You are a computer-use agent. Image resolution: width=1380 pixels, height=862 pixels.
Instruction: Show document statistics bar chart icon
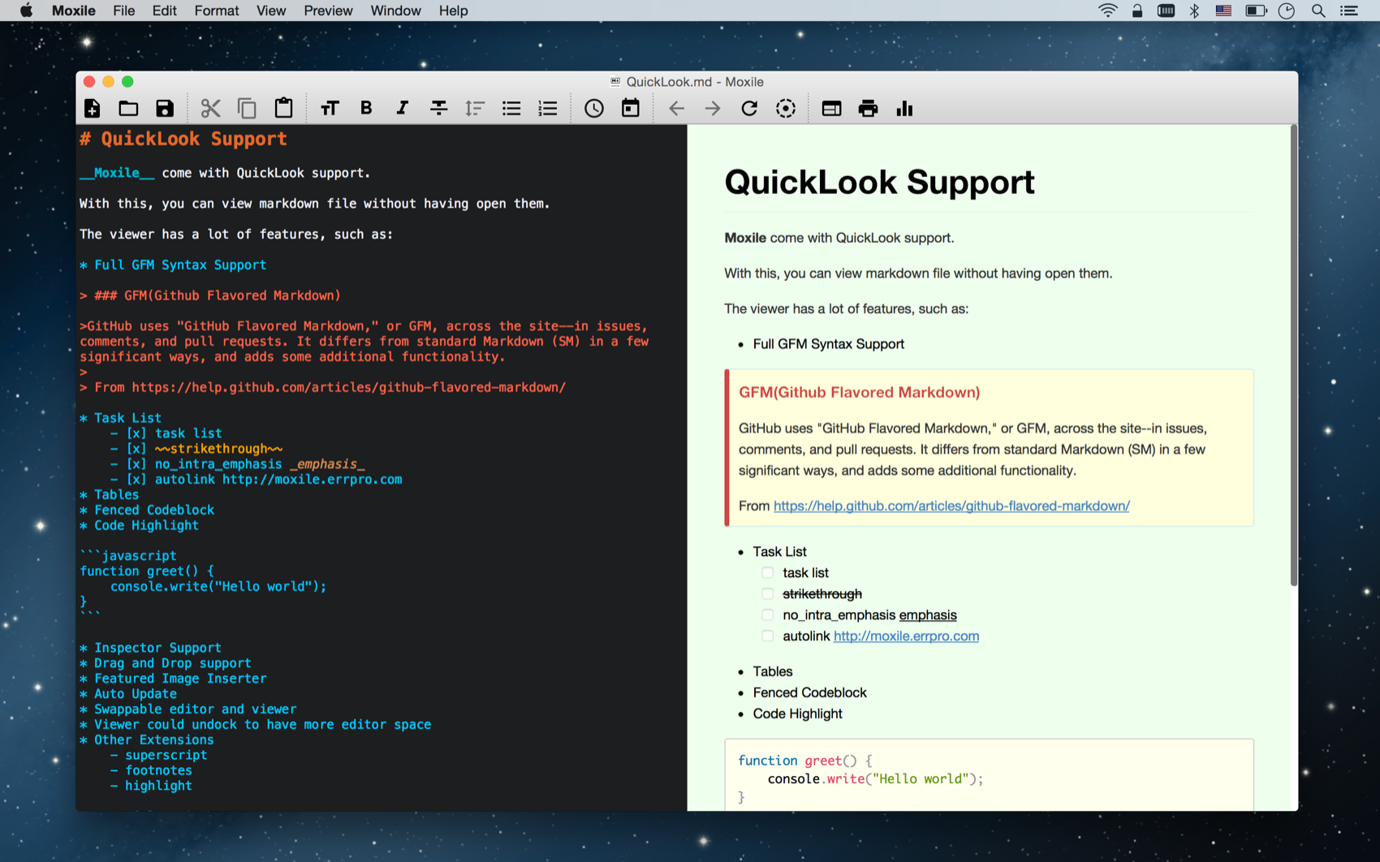(x=904, y=108)
